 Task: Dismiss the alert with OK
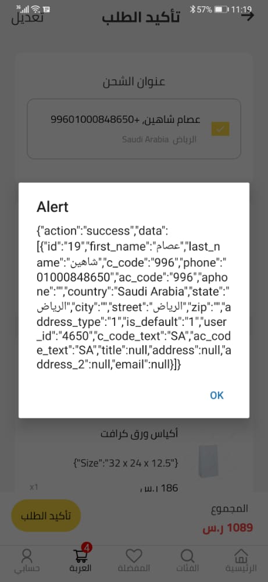coord(216,395)
